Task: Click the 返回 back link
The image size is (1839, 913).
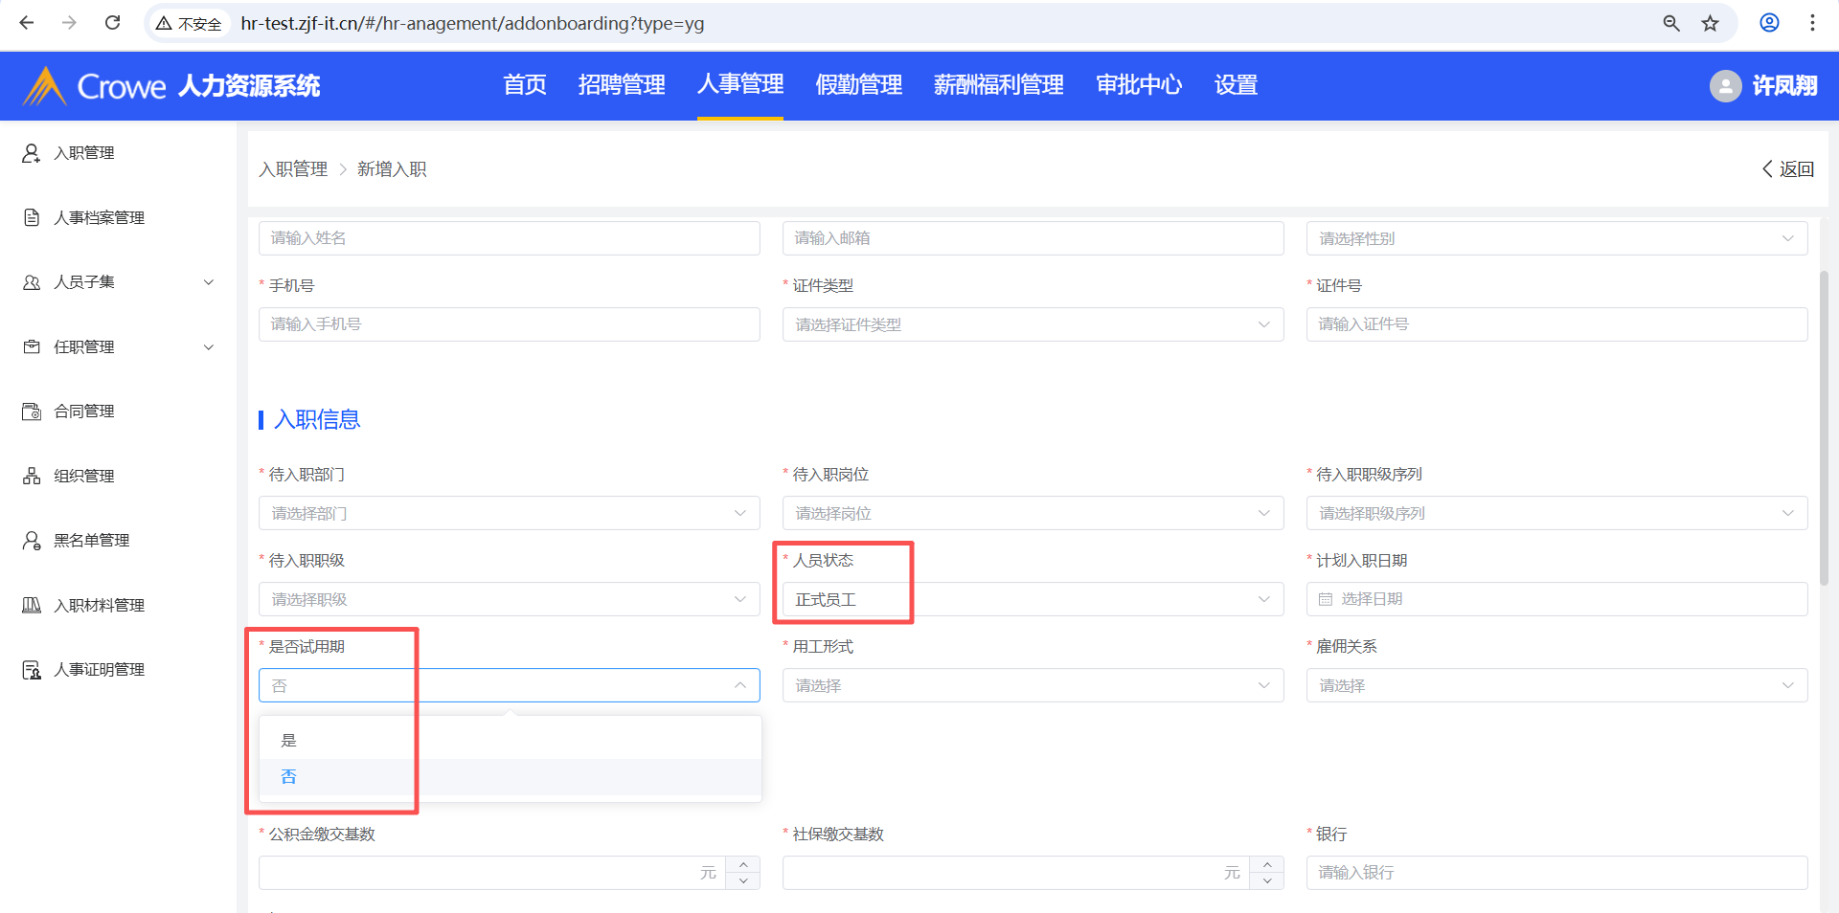Action: pyautogui.click(x=1787, y=169)
